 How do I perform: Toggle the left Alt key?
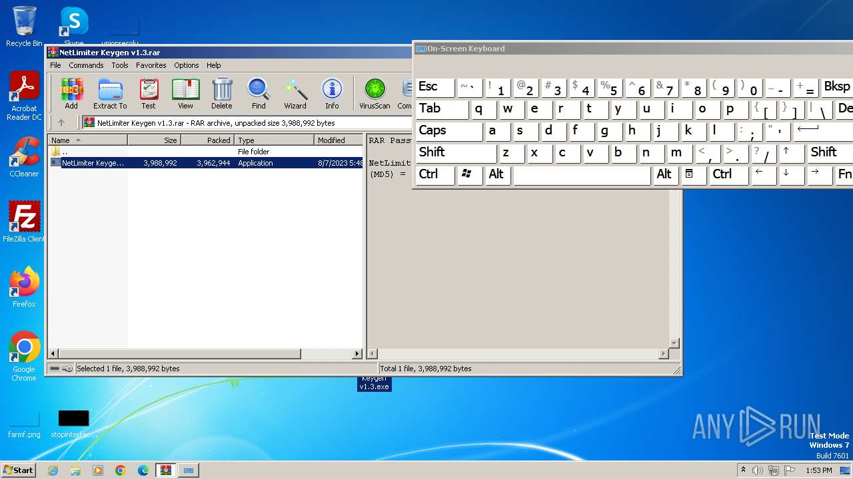(x=498, y=175)
